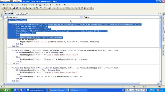Switch to HyperCam - Aufnahme taskbar item
This screenshot has width=165, height=92.
coord(57,90)
